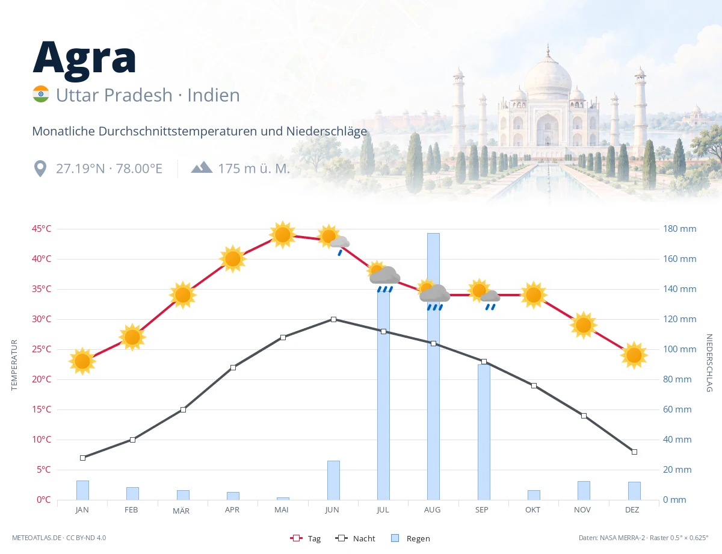Select the June rainfall bar

click(333, 480)
